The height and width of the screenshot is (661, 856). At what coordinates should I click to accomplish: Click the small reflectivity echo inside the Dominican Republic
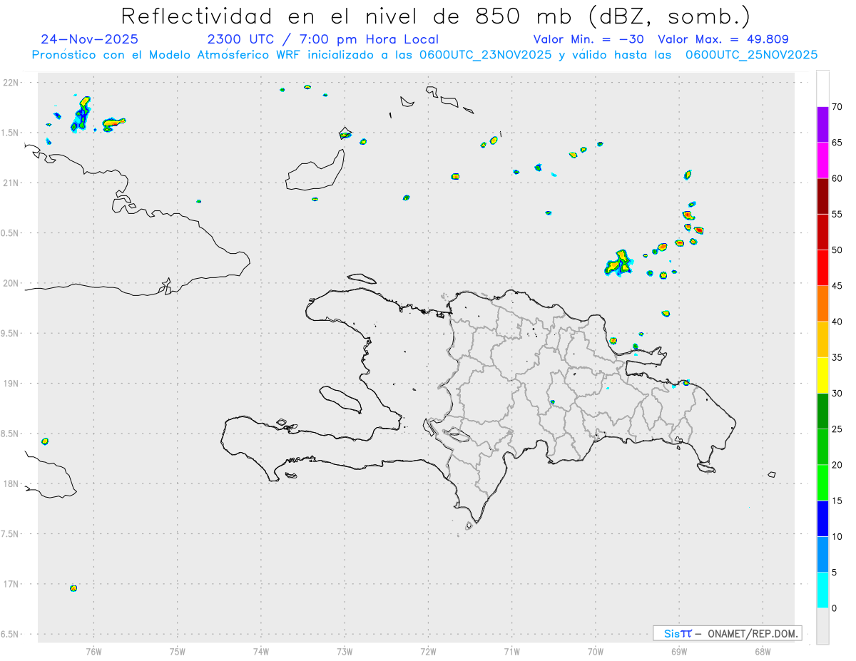pos(552,402)
